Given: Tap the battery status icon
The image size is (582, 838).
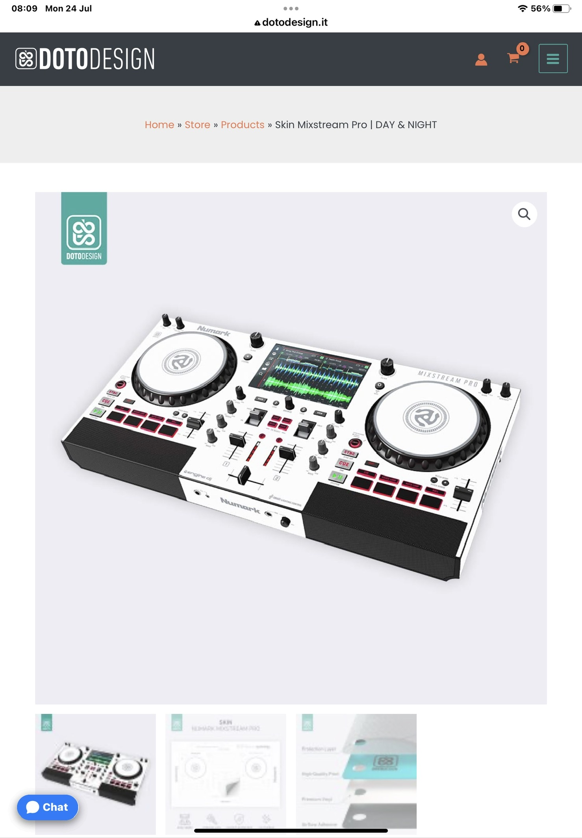Looking at the screenshot, I should tap(561, 8).
